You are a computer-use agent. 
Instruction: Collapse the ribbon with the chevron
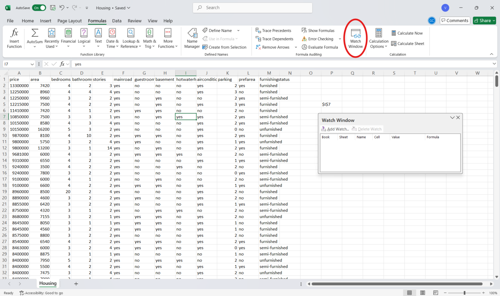492,54
